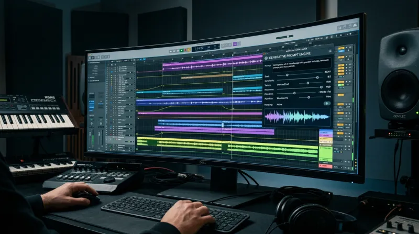Click the Seed slider handle

(x=287, y=75)
